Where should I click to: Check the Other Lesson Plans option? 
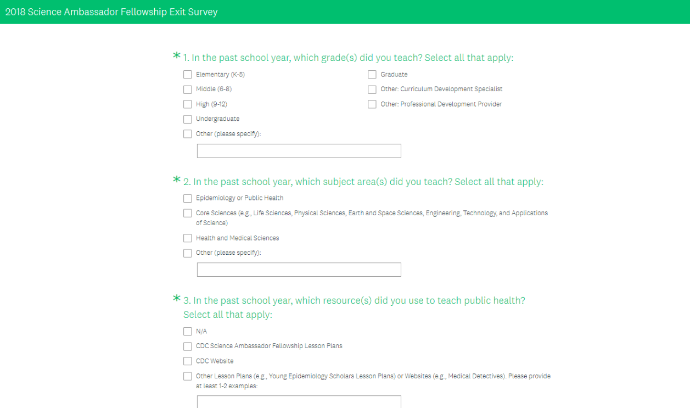click(x=188, y=377)
